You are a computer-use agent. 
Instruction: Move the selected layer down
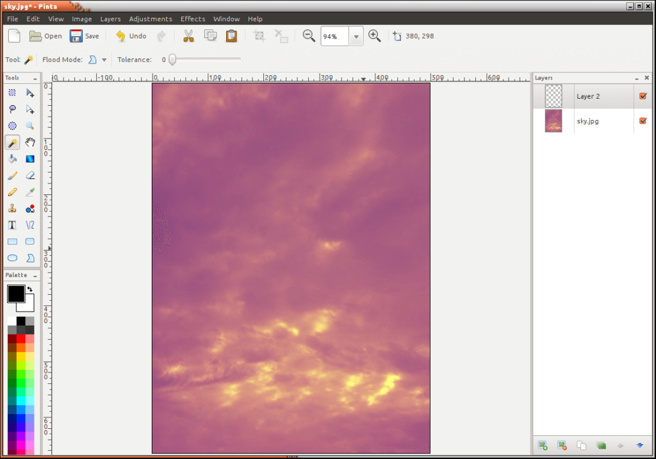point(639,445)
